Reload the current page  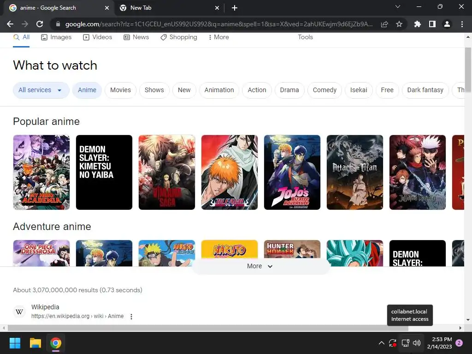pyautogui.click(x=40, y=24)
